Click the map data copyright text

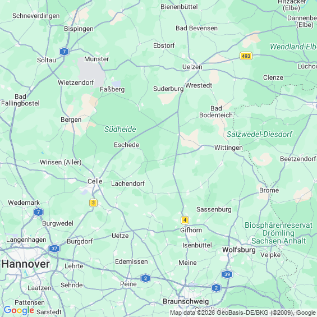coord(243,313)
